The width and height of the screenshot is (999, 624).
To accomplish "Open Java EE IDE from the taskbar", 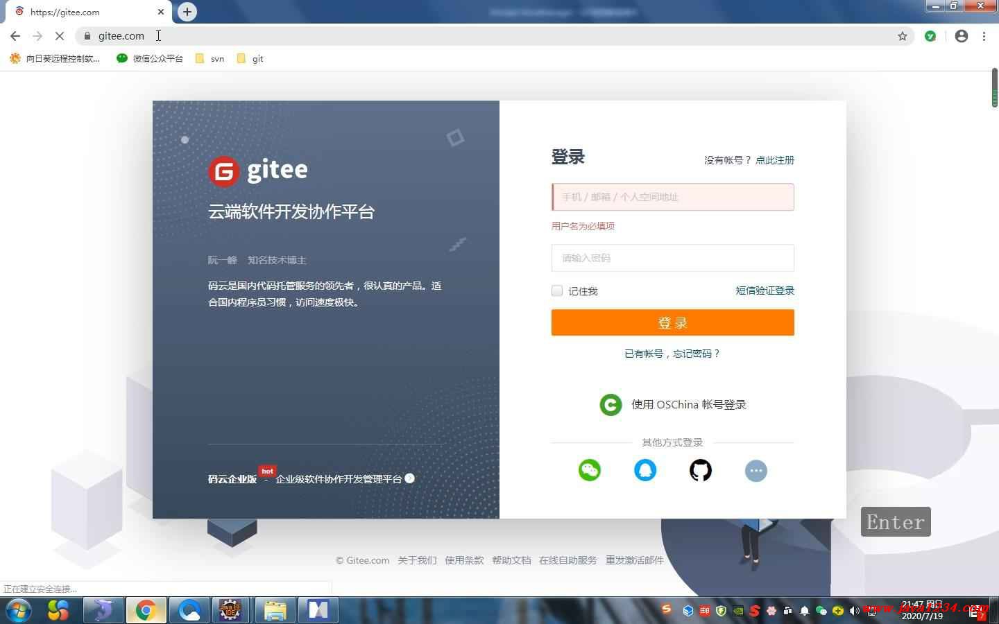I will pos(230,610).
